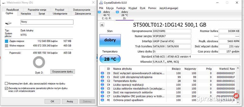This screenshot has width=244, height=107.
Task: Click the Najgorszy column header
Action: 190,69
